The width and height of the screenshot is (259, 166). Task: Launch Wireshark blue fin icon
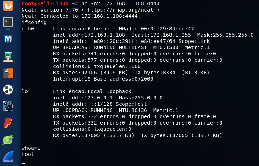click(8, 157)
